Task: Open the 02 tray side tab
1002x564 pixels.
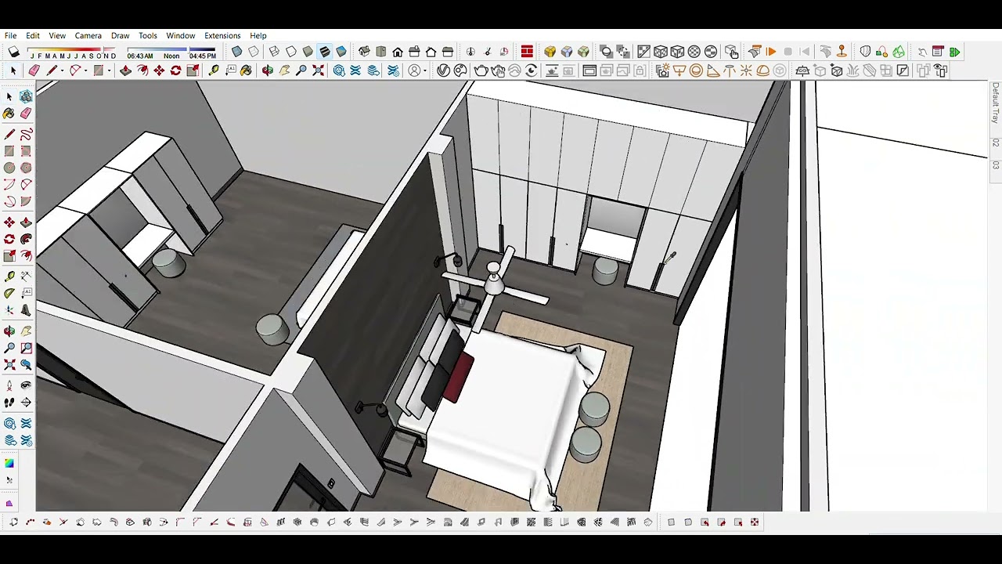Action: [x=996, y=143]
